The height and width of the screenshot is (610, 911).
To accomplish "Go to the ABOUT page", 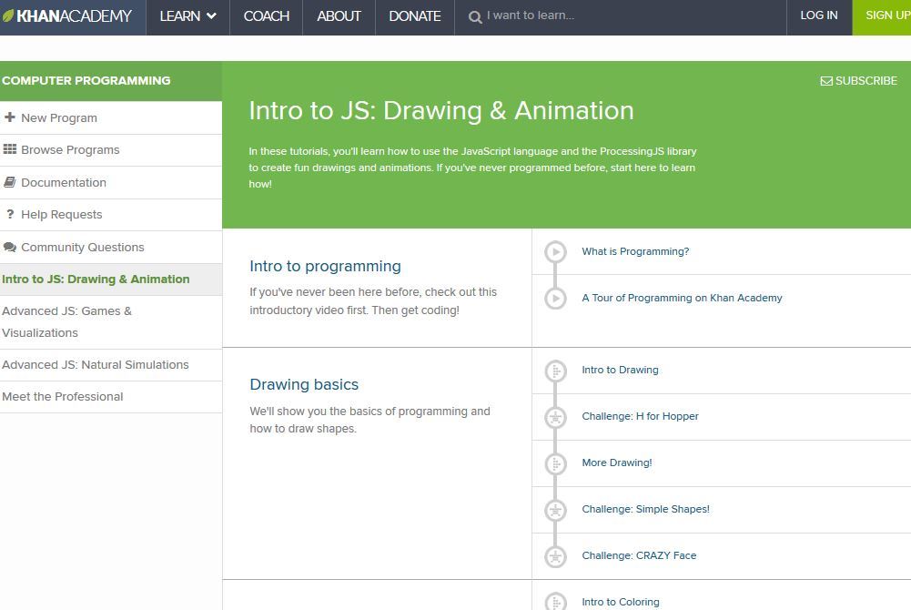I will click(339, 16).
